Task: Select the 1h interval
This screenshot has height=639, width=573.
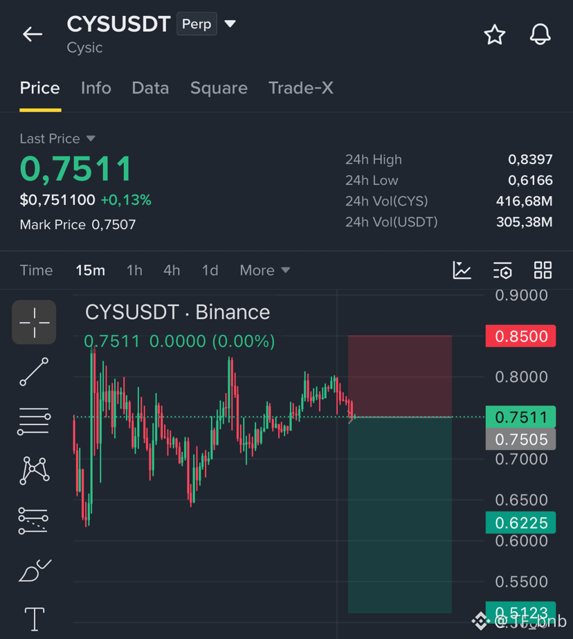Action: click(x=134, y=270)
